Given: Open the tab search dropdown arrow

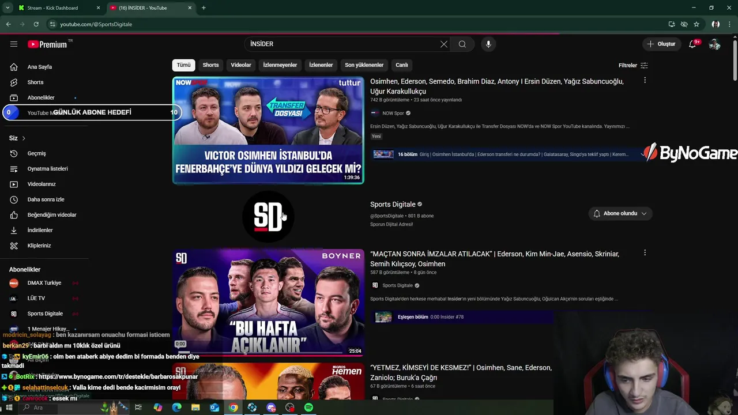Looking at the screenshot, I should [7, 8].
